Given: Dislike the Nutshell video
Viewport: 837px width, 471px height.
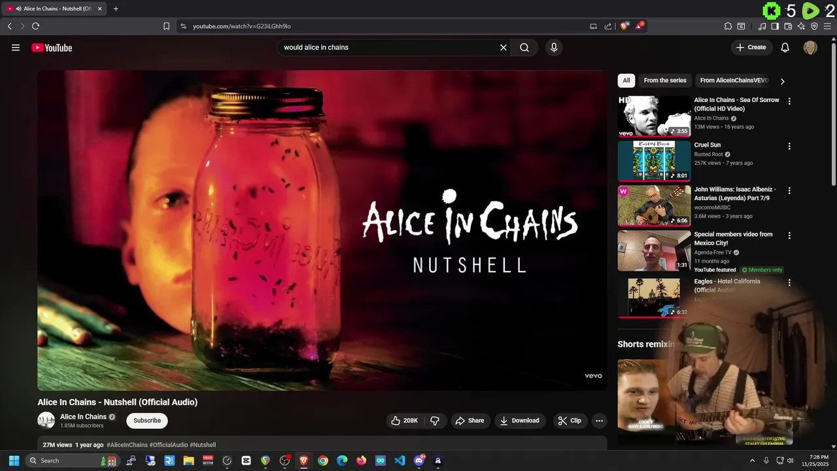Looking at the screenshot, I should [x=435, y=421].
